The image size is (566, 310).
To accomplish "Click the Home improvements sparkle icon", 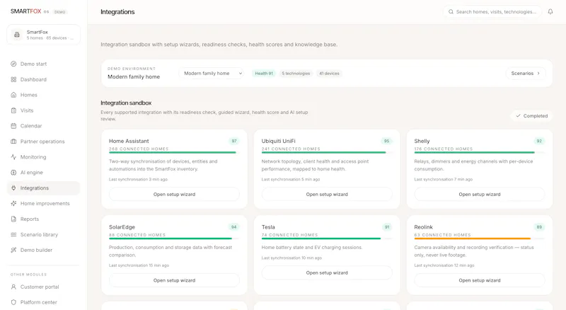I will [13, 203].
